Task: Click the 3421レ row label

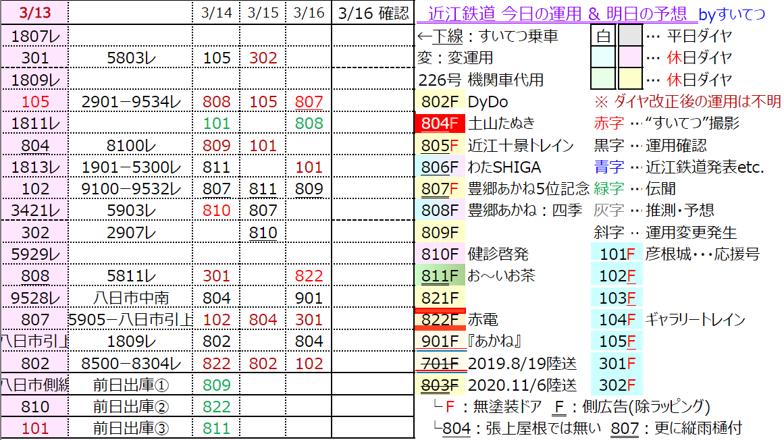Action: point(35,211)
